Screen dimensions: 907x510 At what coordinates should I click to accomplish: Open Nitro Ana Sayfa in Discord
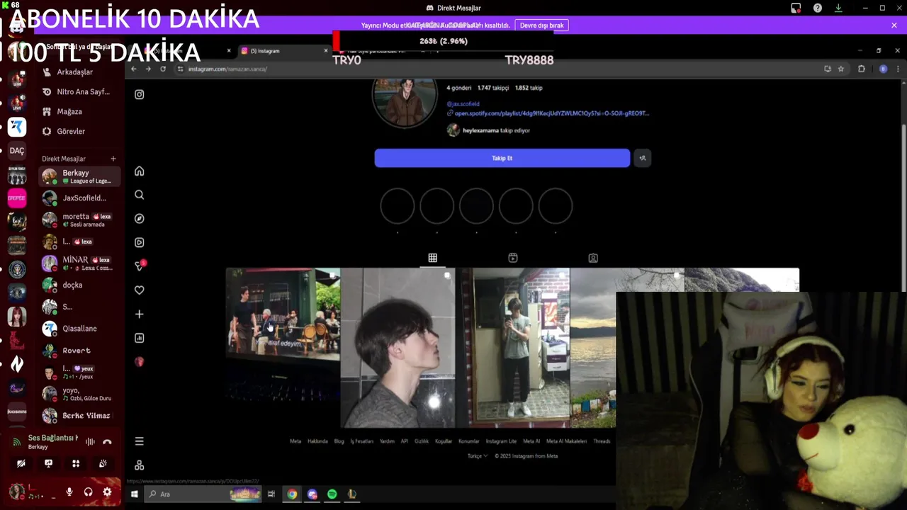[x=79, y=92]
